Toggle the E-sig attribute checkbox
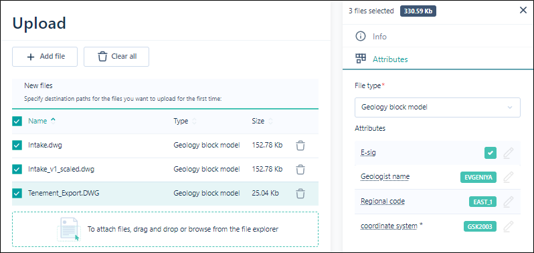 pos(491,153)
